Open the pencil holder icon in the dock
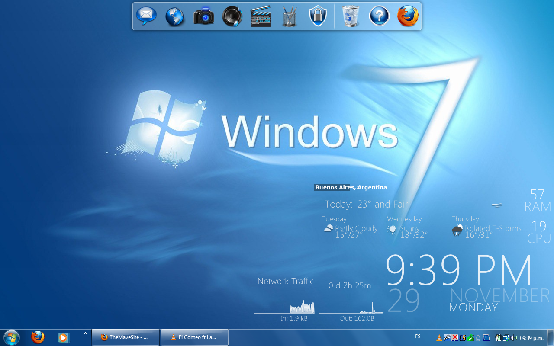554x346 pixels. (x=290, y=16)
